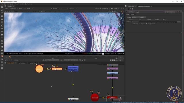The image size is (184, 103).
Task: Click the orange Furnace icon in left toolbar
Action: click(x=2, y=56)
